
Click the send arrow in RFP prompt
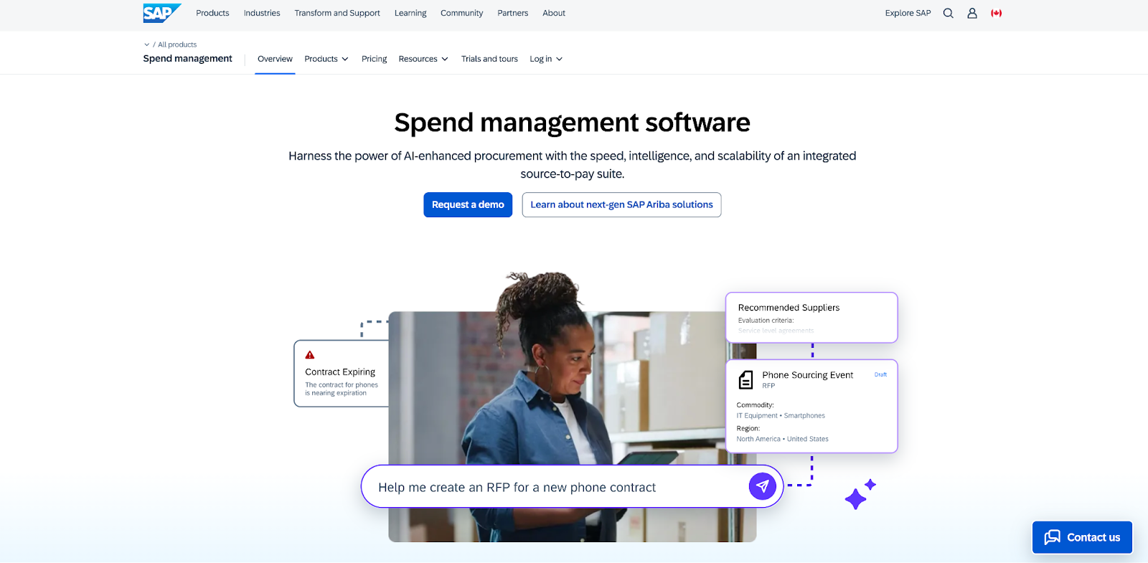pyautogui.click(x=762, y=486)
